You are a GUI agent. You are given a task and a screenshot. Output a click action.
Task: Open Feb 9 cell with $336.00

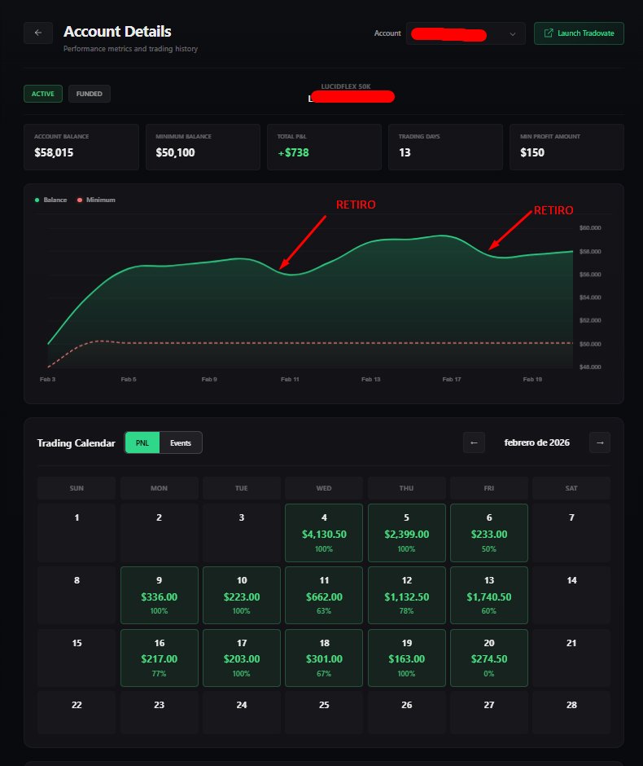point(159,596)
